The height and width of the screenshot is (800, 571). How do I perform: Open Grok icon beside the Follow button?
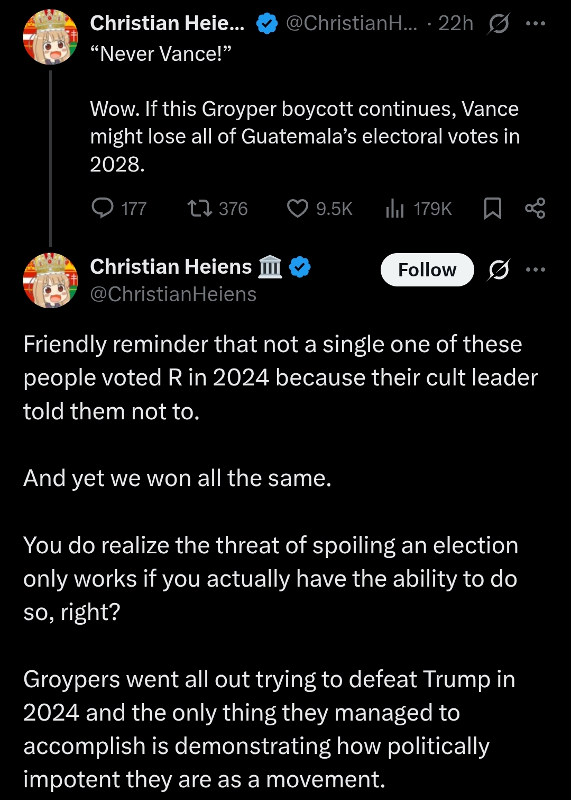point(499,270)
